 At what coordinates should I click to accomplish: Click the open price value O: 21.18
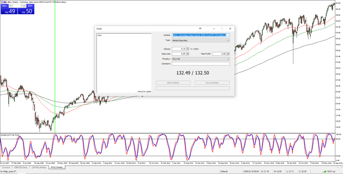click(264, 171)
